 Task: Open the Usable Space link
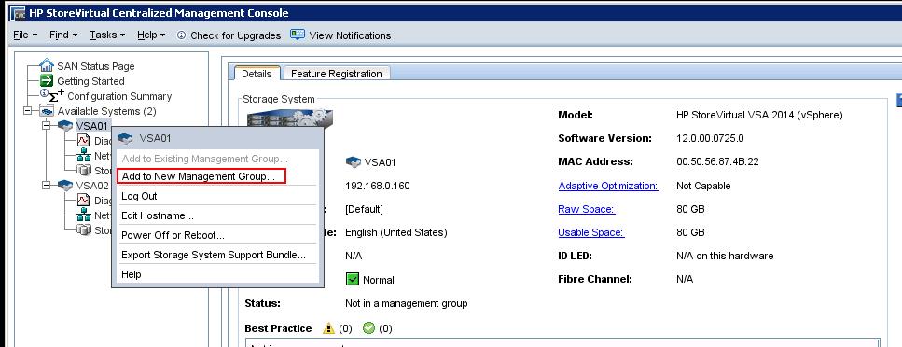point(591,232)
